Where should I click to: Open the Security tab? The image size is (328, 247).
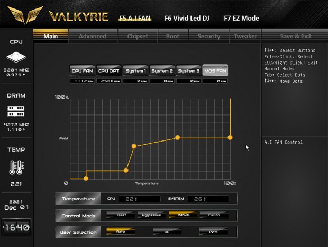209,36
